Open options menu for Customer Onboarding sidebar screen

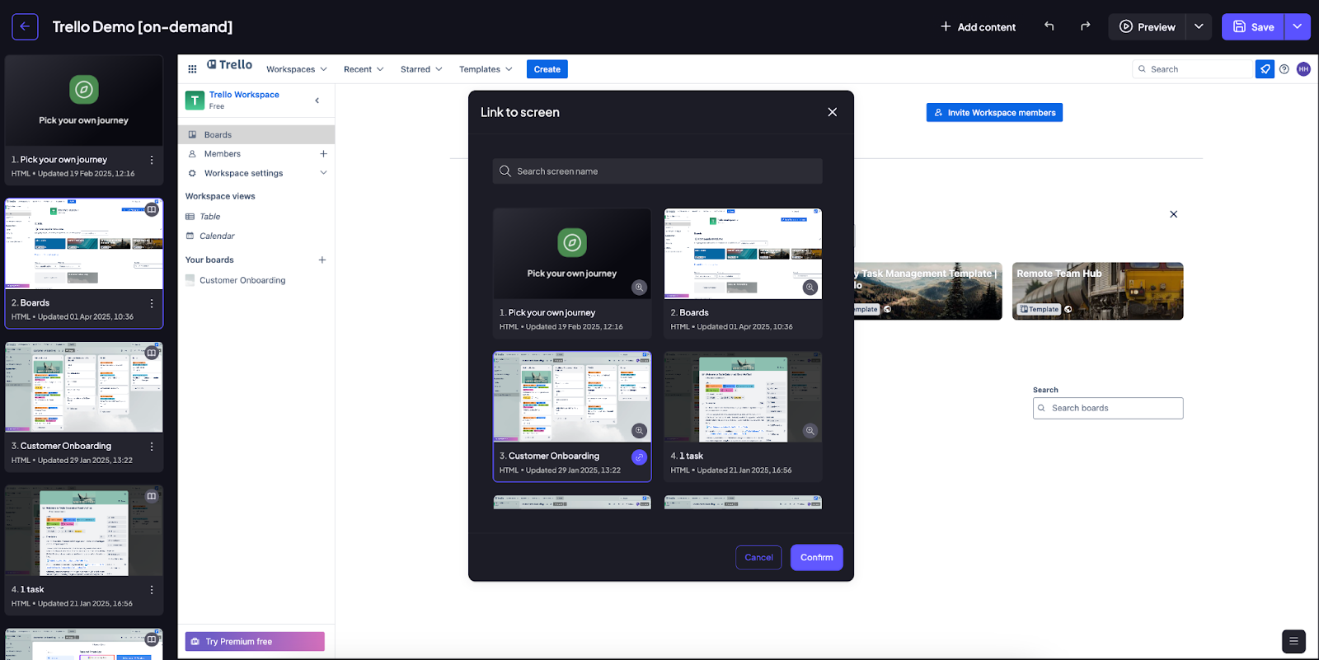coord(152,447)
